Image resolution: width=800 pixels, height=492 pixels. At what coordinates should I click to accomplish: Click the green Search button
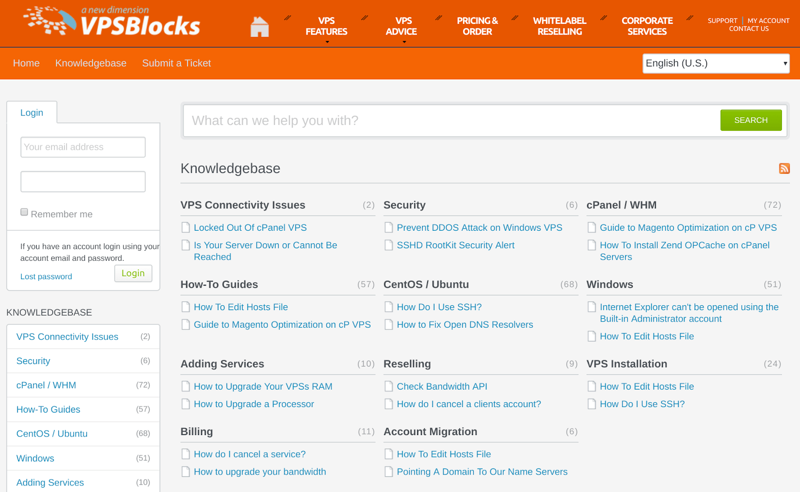coord(751,120)
